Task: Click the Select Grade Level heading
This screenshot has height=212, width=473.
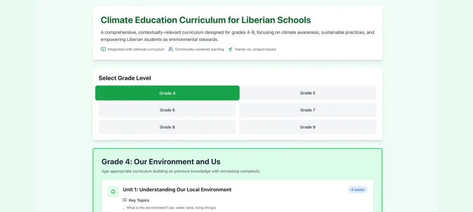Action: pos(125,78)
